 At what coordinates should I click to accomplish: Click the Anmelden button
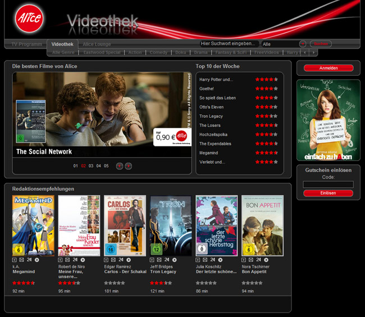(328, 68)
